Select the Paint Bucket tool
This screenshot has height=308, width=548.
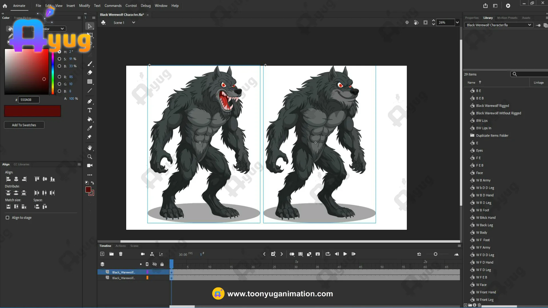[x=90, y=119]
